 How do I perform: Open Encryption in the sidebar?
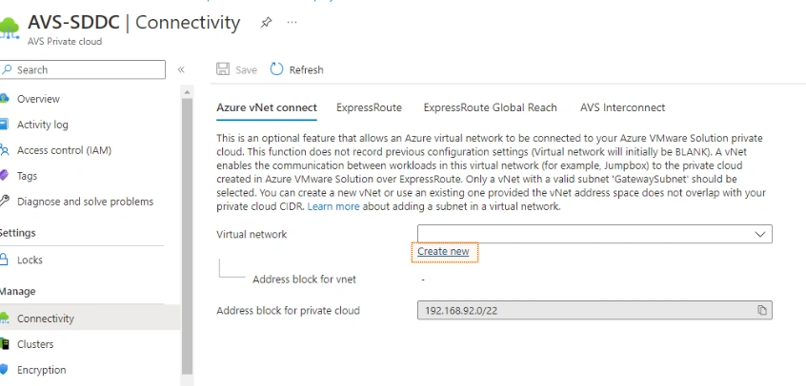pos(42,370)
